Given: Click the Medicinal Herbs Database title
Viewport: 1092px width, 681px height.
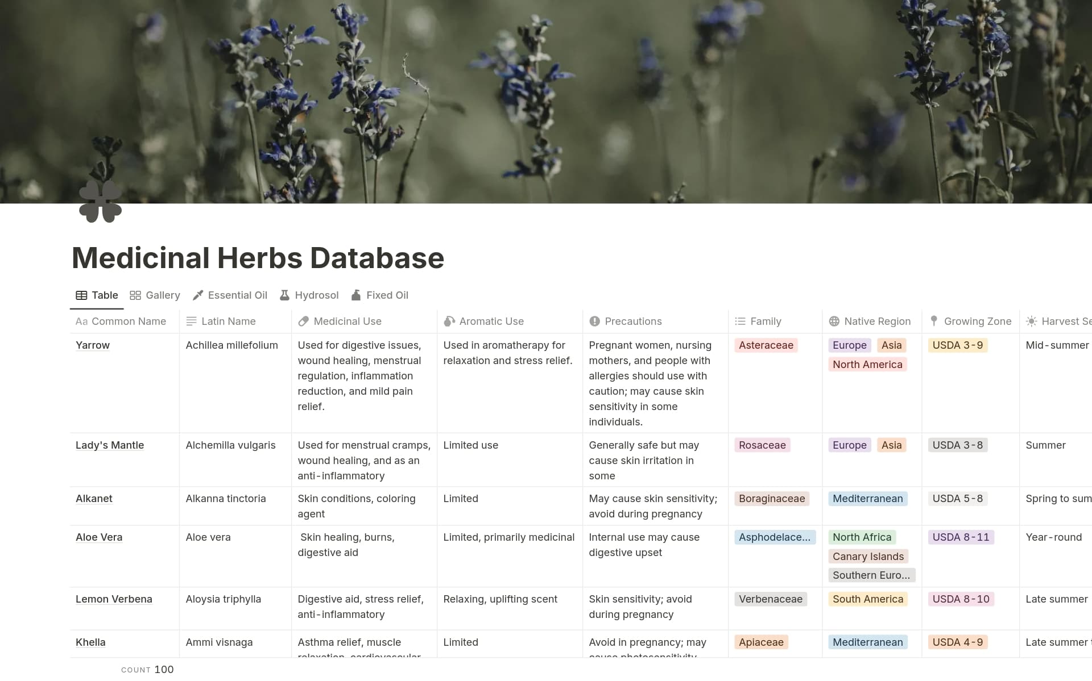Looking at the screenshot, I should pyautogui.click(x=258, y=258).
